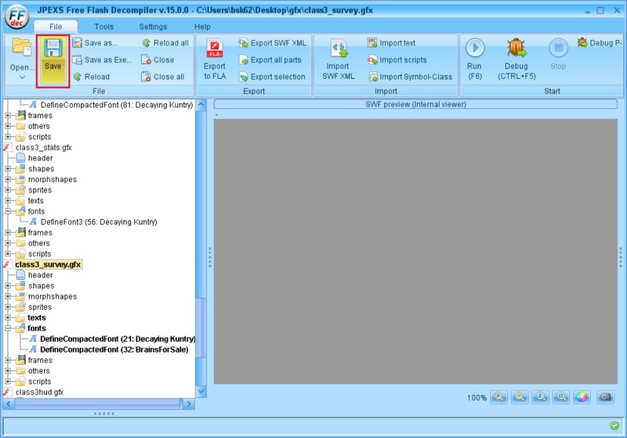Expand the last scripts folder above class3hud.gfx
The image size is (627, 438).
[8, 382]
